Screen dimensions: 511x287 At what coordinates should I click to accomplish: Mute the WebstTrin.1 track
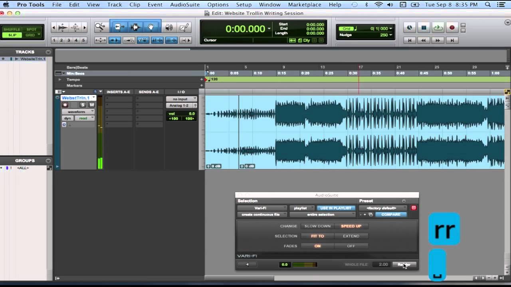pyautogui.click(x=92, y=105)
